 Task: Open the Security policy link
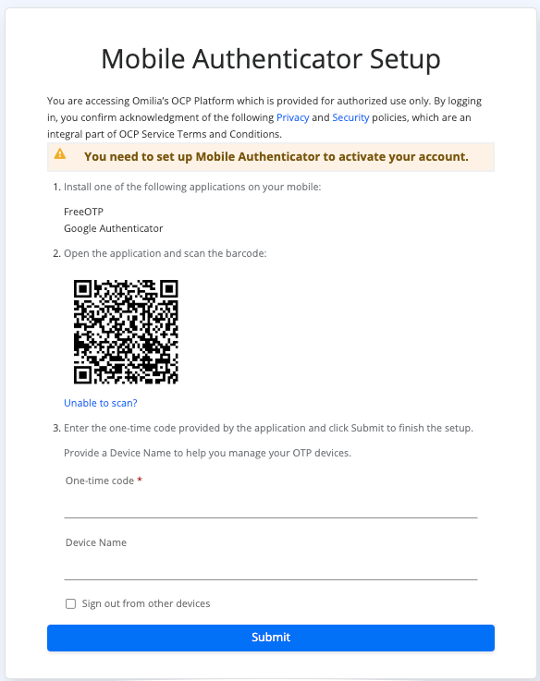point(350,117)
